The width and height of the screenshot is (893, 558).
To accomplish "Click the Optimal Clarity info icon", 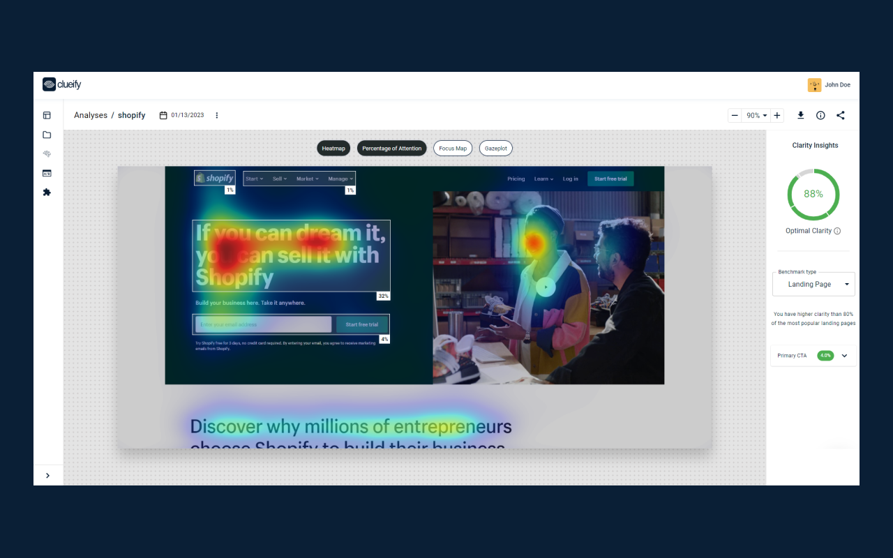I will (x=837, y=231).
